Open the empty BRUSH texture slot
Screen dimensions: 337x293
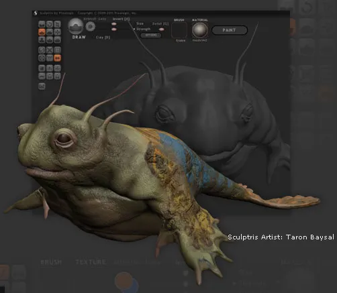coord(179,30)
